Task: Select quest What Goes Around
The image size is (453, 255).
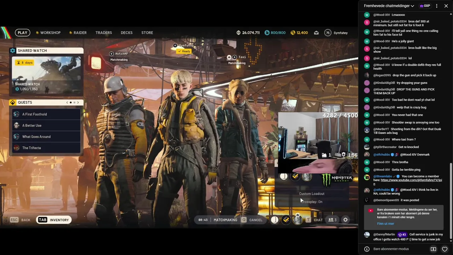Action: pyautogui.click(x=46, y=137)
